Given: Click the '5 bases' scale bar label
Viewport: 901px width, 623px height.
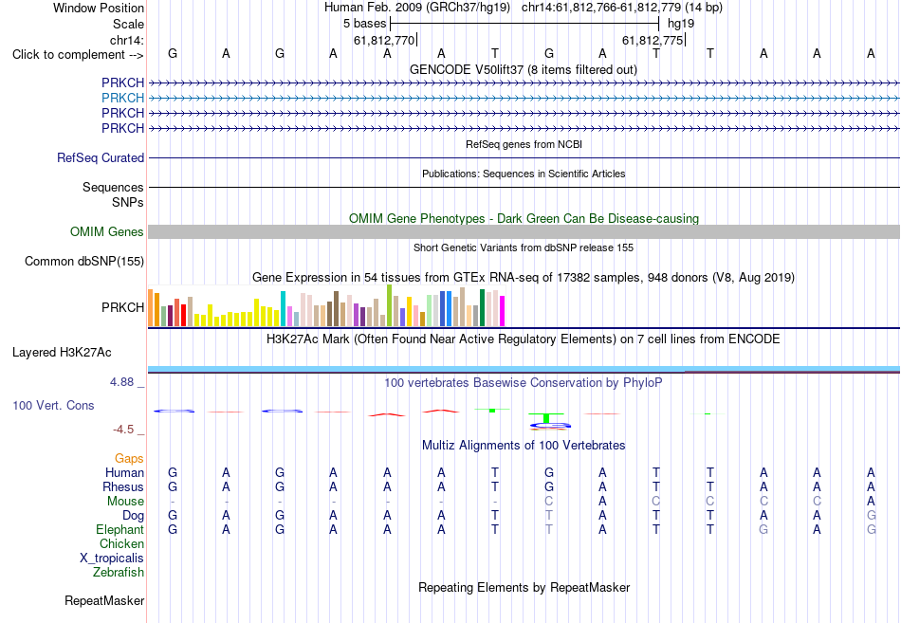Looking at the screenshot, I should tap(365, 24).
